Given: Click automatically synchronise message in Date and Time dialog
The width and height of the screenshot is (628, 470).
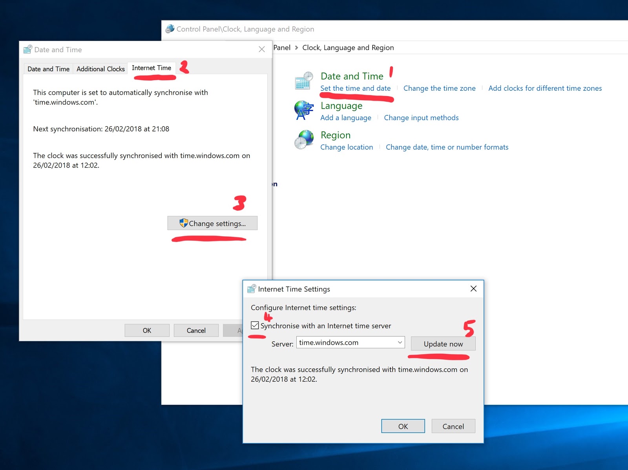Looking at the screenshot, I should 120,97.
